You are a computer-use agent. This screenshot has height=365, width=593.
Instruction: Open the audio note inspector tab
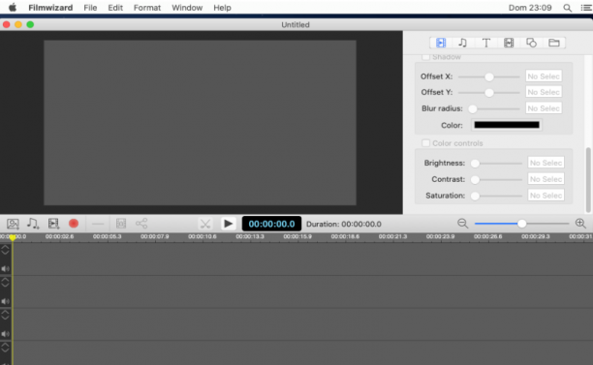pyautogui.click(x=463, y=43)
